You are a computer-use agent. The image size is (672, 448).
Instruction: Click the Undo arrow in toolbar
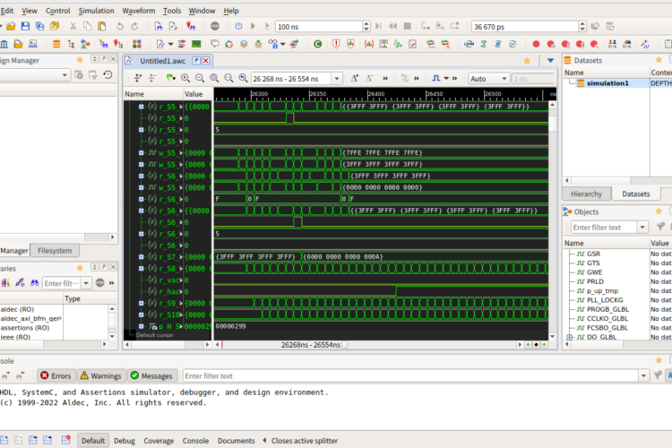pyautogui.click(x=120, y=26)
